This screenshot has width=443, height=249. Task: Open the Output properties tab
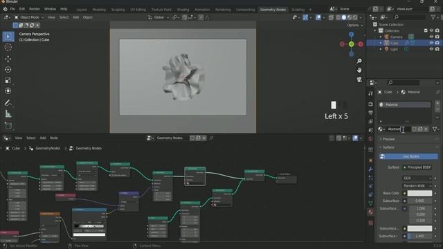(x=371, y=113)
